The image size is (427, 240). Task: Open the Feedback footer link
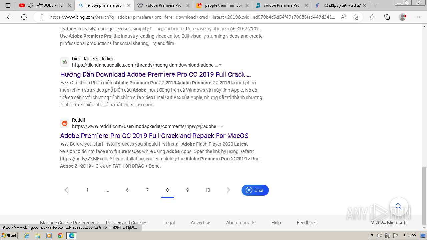tap(307, 223)
